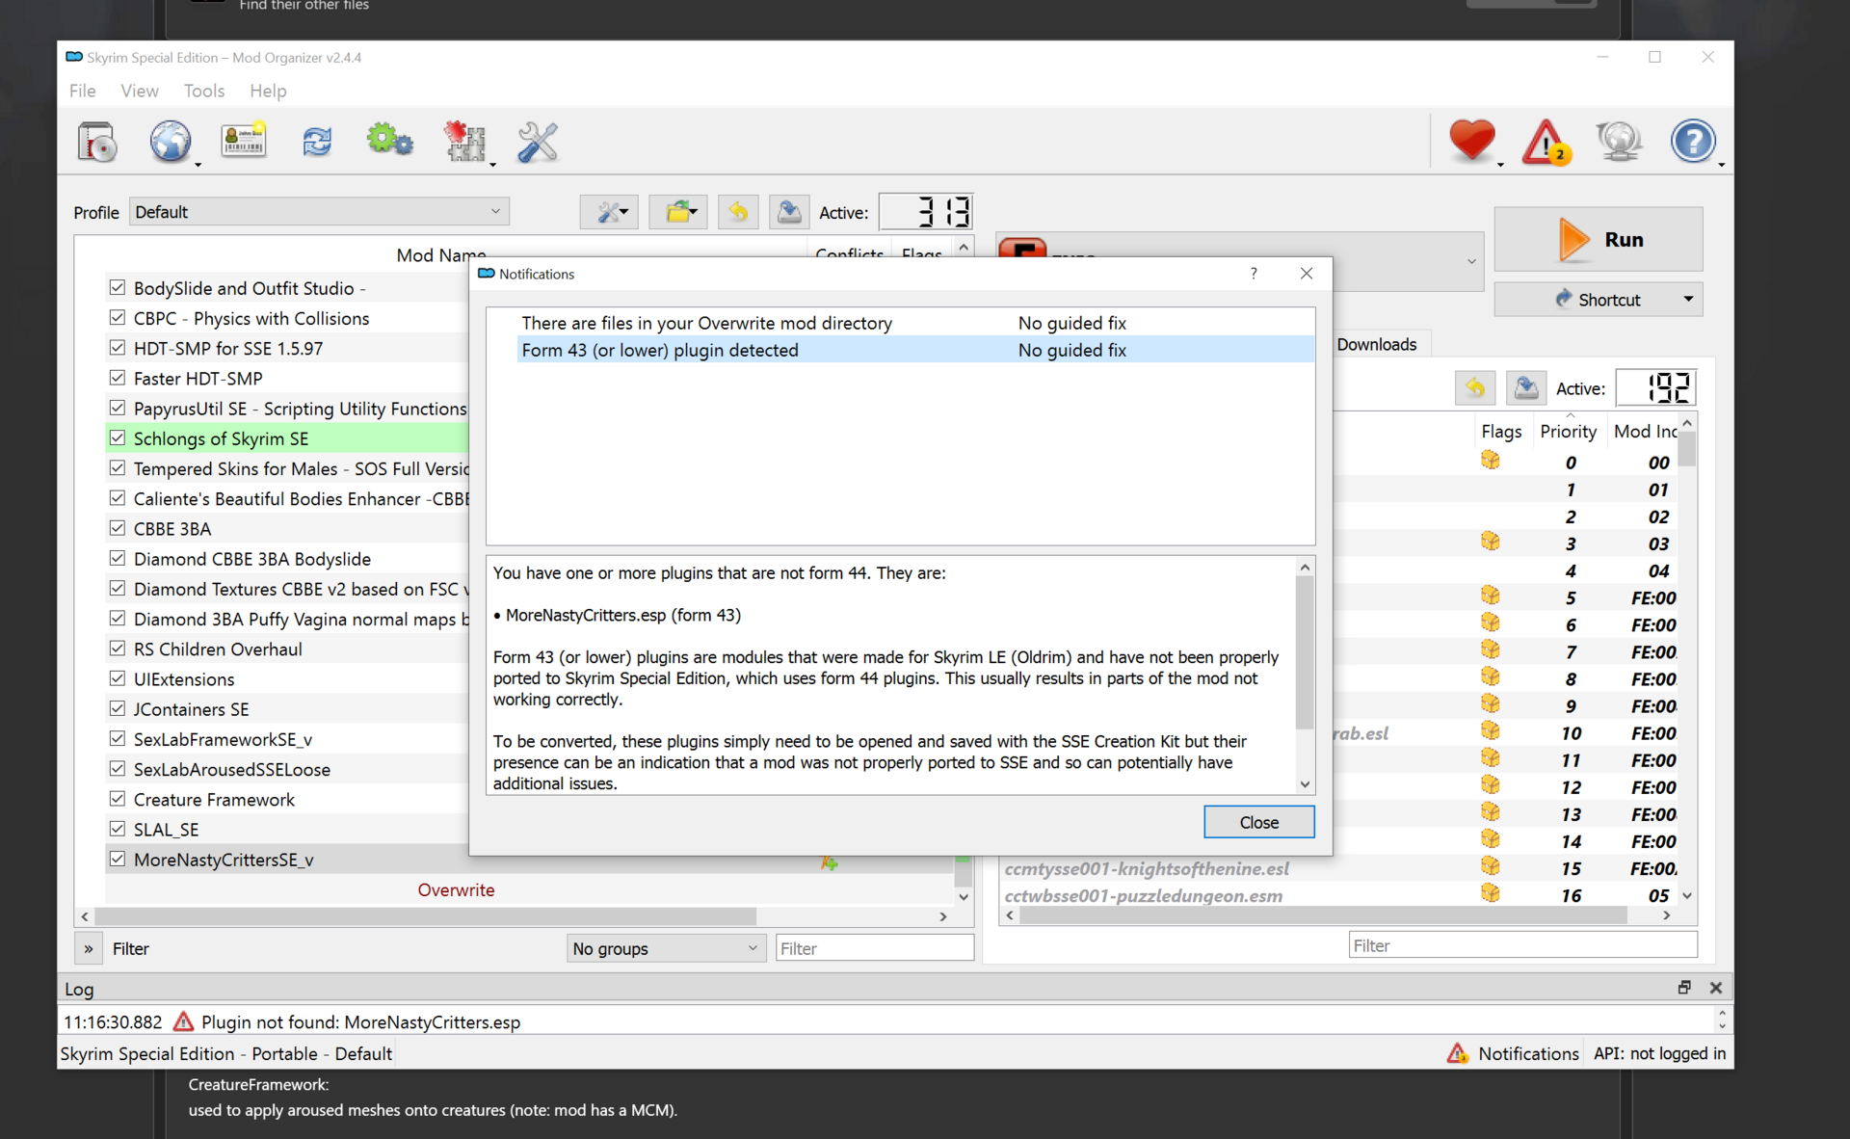Open the Tools puzzle piece icon
The image size is (1850, 1139).
[464, 143]
